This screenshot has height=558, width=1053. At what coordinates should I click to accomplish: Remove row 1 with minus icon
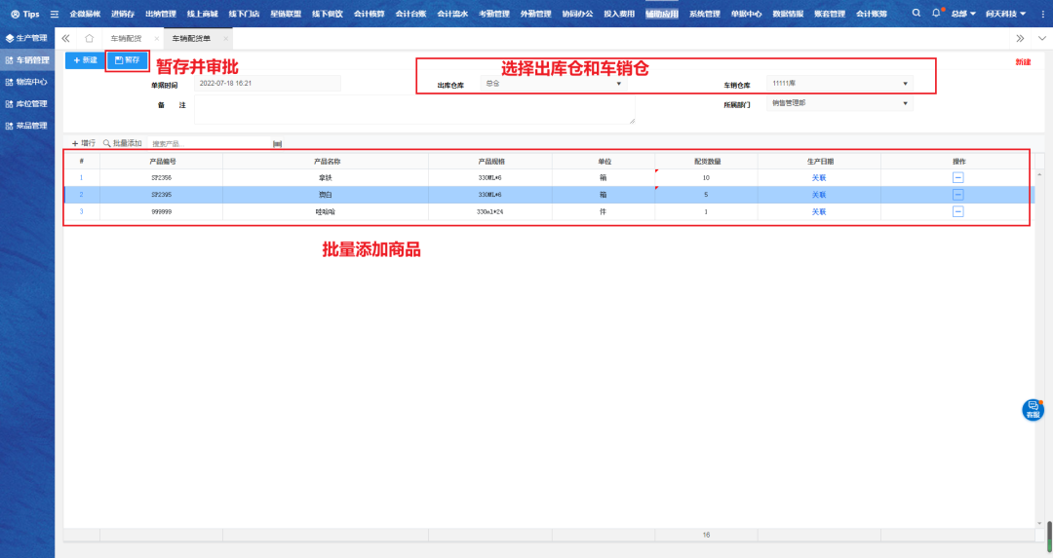tap(957, 178)
